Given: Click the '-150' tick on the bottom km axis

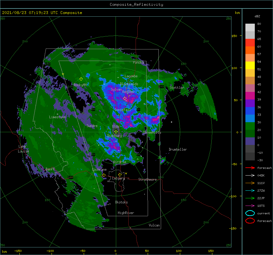Looking at the screenshot, I should click(x=18, y=251).
